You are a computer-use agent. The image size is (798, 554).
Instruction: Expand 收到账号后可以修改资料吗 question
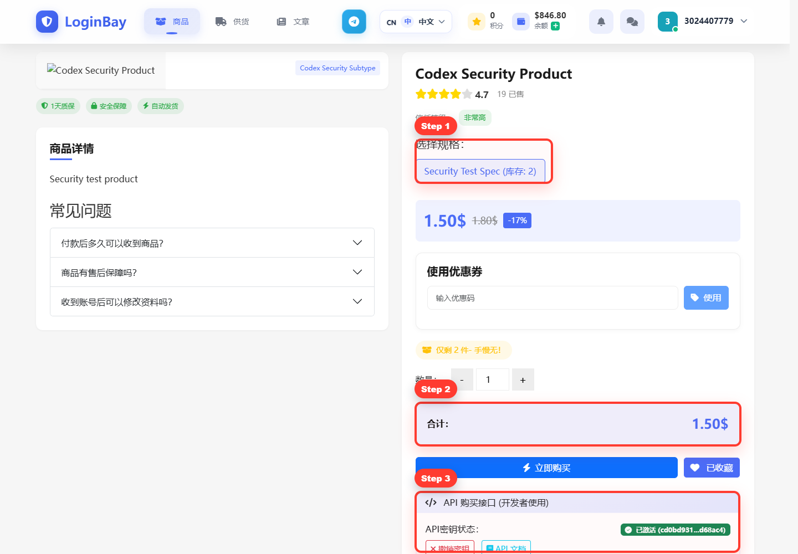tap(212, 301)
